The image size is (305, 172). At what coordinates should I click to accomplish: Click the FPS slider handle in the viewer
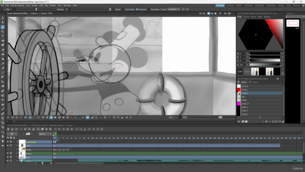click(x=220, y=118)
